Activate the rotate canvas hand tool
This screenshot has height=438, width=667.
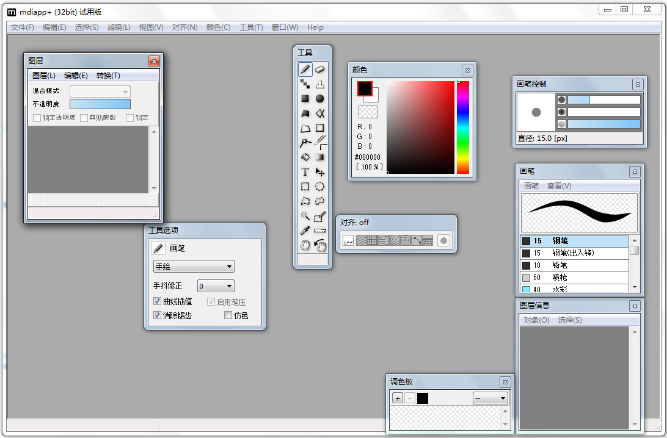(320, 245)
